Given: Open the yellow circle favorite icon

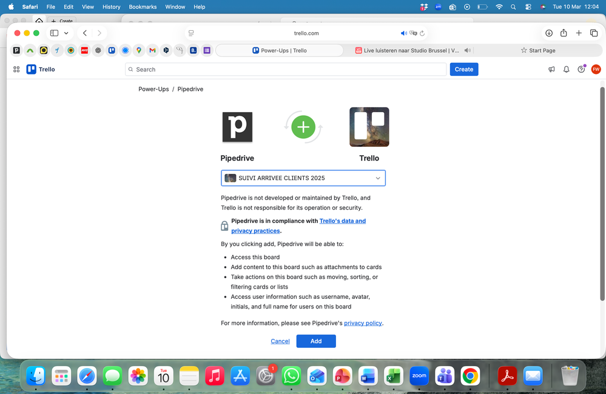Looking at the screenshot, I should [x=44, y=50].
